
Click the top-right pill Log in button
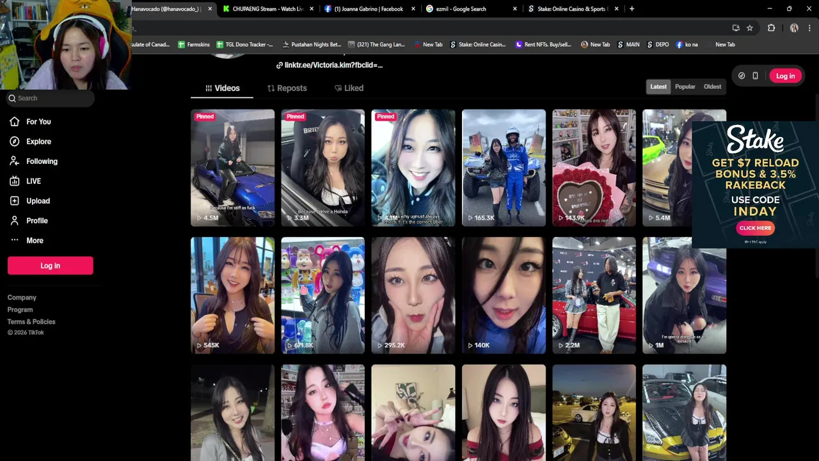pos(785,76)
